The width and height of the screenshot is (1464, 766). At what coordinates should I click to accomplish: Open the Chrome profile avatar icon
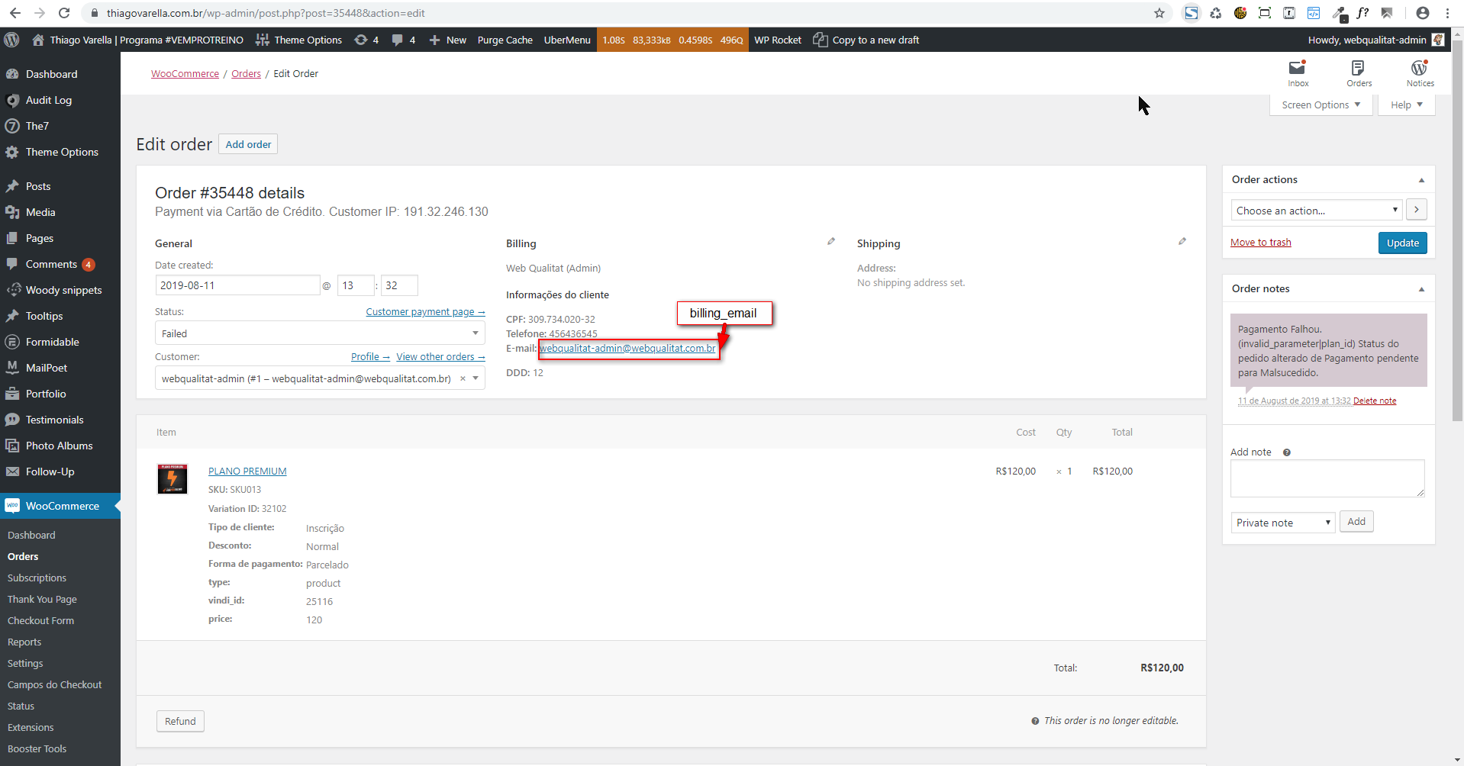click(1423, 13)
